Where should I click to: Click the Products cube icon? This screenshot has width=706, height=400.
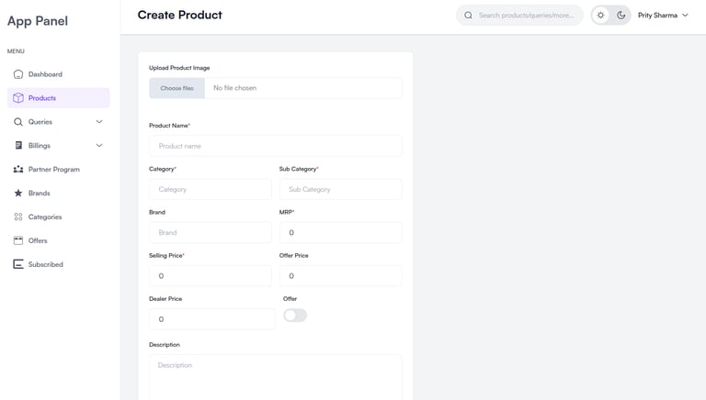[x=18, y=98]
